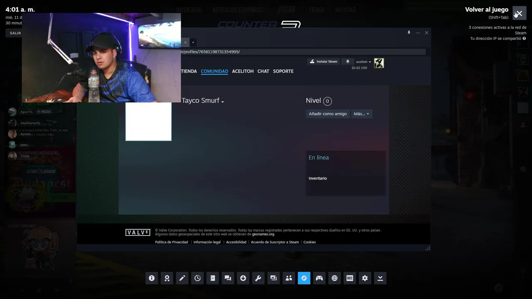Expand the acelitoh account dropdown

pyautogui.click(x=363, y=62)
